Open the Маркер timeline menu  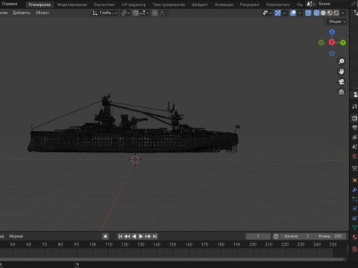pyautogui.click(x=16, y=236)
